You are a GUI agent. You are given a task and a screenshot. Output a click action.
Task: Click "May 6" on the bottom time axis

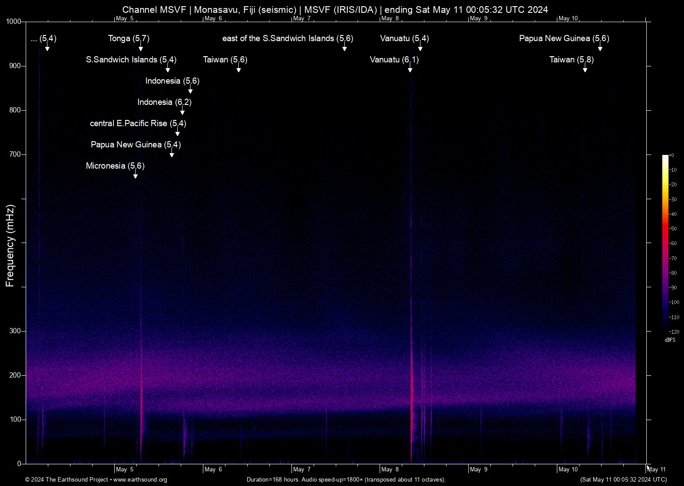click(x=213, y=470)
